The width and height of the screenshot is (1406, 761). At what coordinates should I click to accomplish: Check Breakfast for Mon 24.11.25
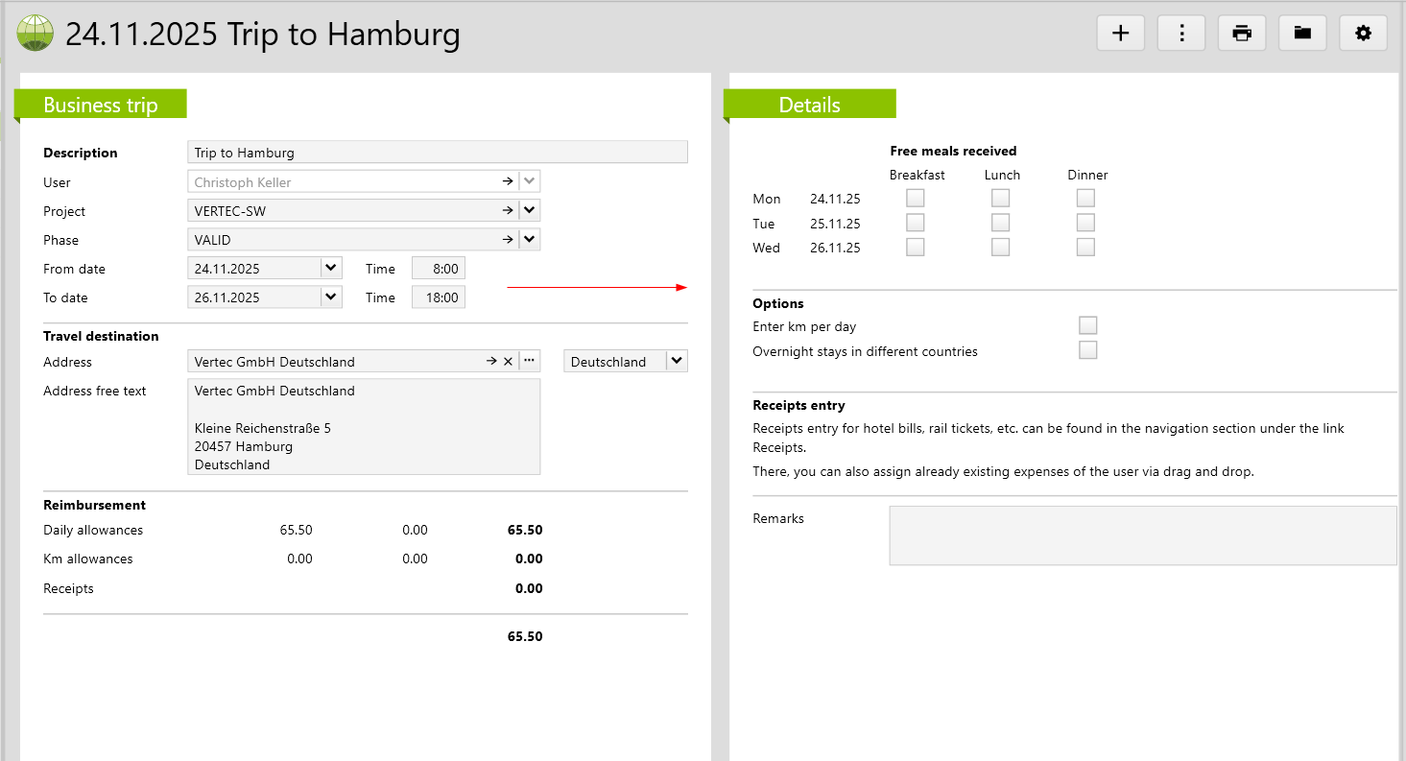pos(916,199)
